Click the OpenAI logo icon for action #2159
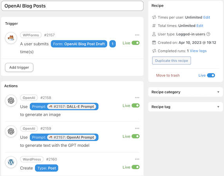The width and height of the screenshot is (224, 176). (x=11, y=131)
